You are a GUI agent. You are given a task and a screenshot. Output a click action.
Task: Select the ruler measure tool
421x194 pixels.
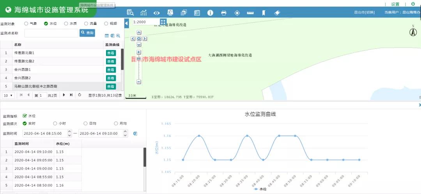[x=250, y=13]
